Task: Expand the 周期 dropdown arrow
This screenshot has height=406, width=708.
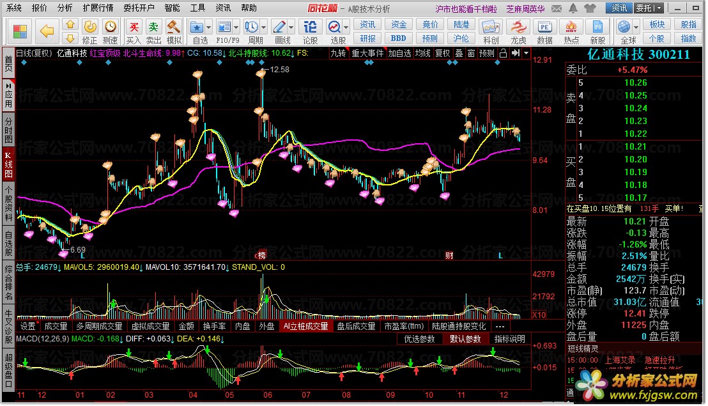Action: click(x=264, y=27)
